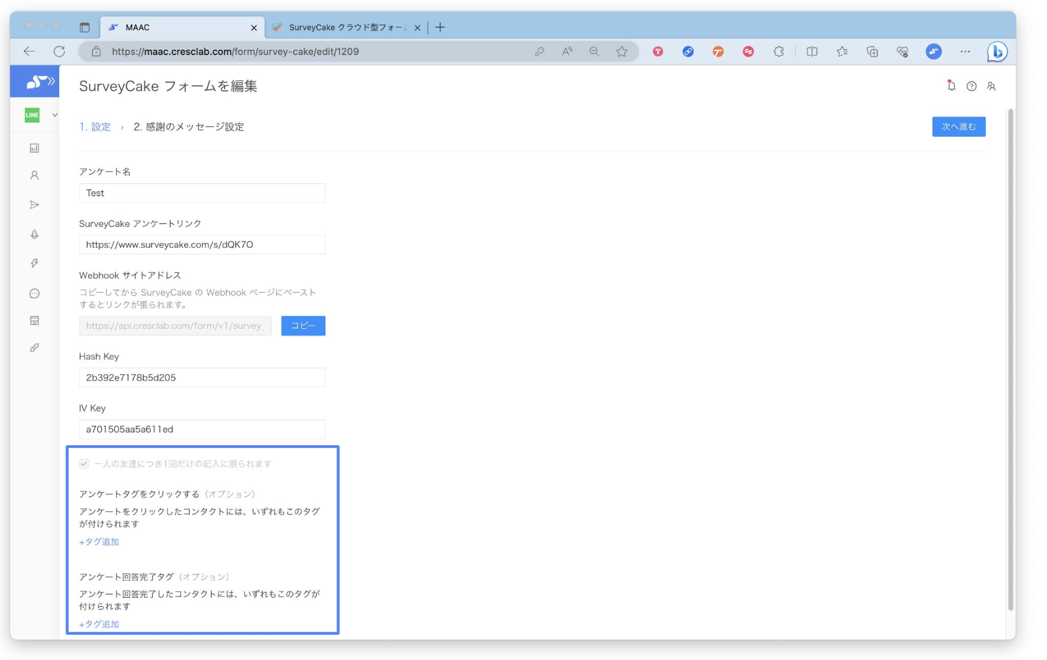Click the SurveyCake アンケートリンク field
Image resolution: width=1047 pixels, height=660 pixels.
(202, 245)
